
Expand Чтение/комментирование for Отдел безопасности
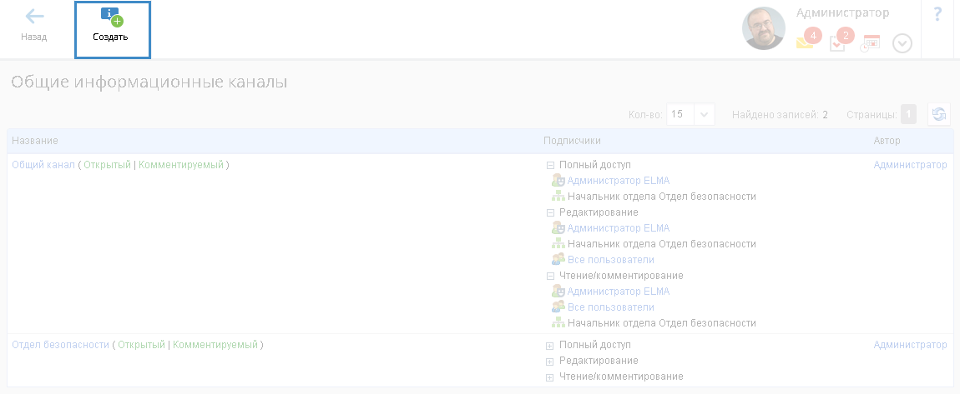550,377
